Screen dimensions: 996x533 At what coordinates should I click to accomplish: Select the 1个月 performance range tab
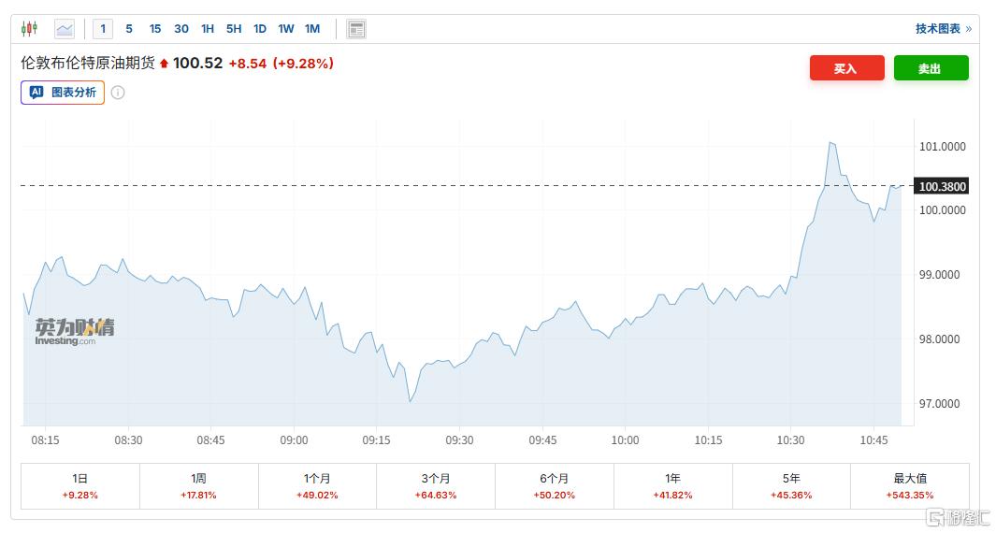point(317,485)
